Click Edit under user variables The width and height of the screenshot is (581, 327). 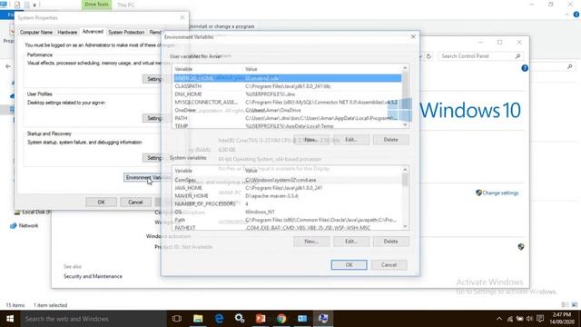point(351,140)
